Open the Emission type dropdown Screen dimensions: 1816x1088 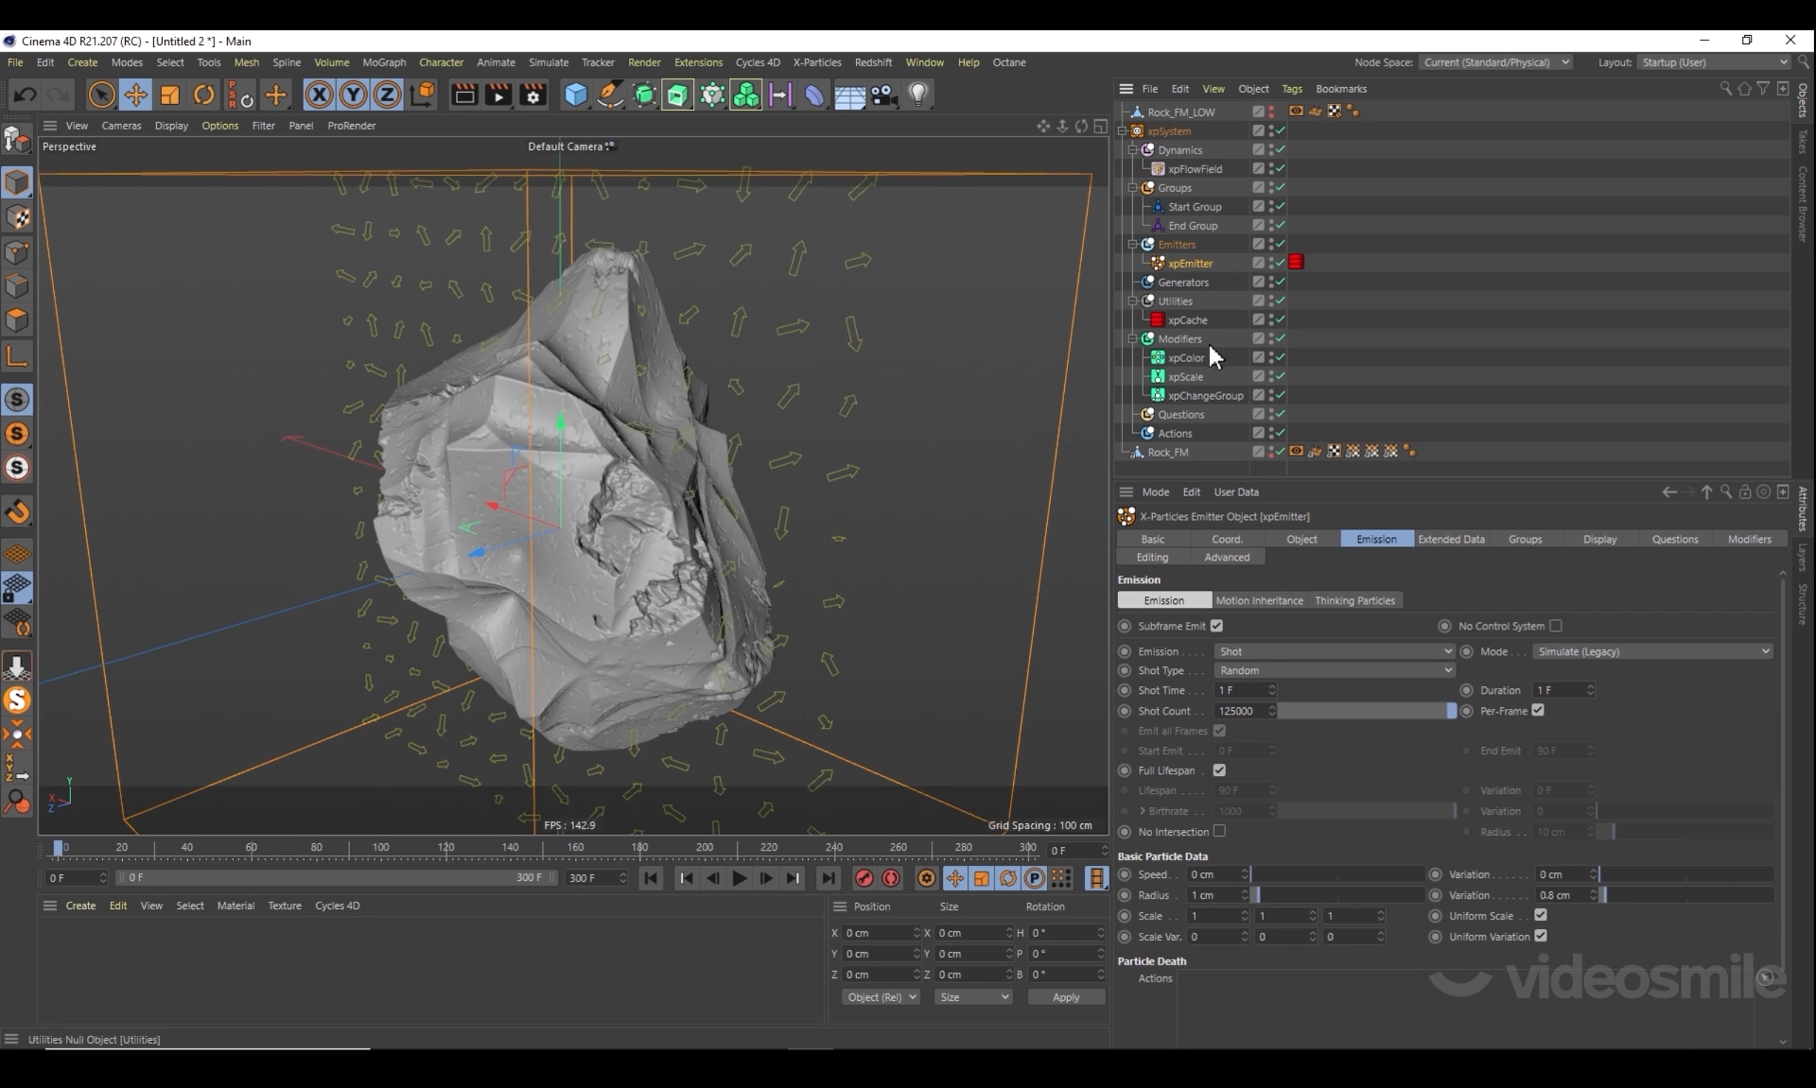click(1334, 651)
